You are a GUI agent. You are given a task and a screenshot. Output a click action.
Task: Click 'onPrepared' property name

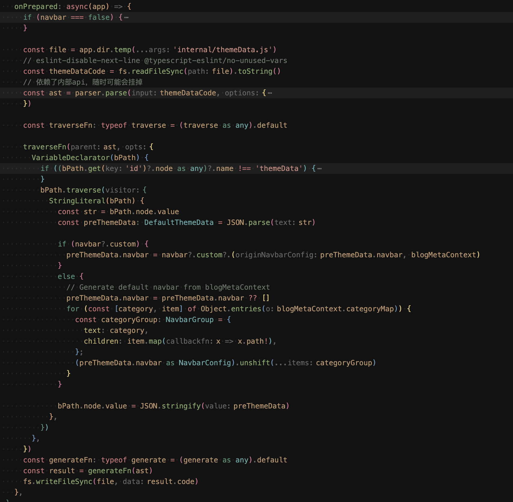tap(36, 7)
